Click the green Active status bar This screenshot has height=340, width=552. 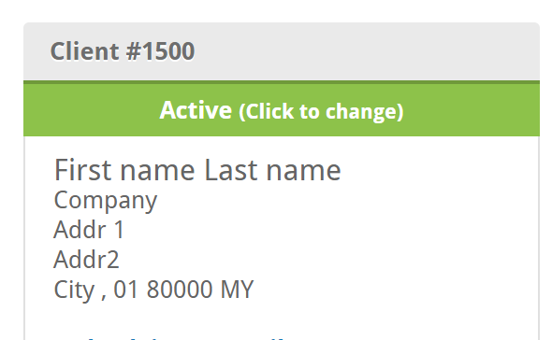282,109
